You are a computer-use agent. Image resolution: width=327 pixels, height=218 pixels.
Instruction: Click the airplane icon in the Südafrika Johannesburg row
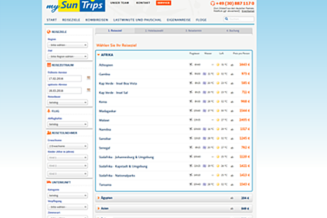pyautogui.click(x=191, y=157)
